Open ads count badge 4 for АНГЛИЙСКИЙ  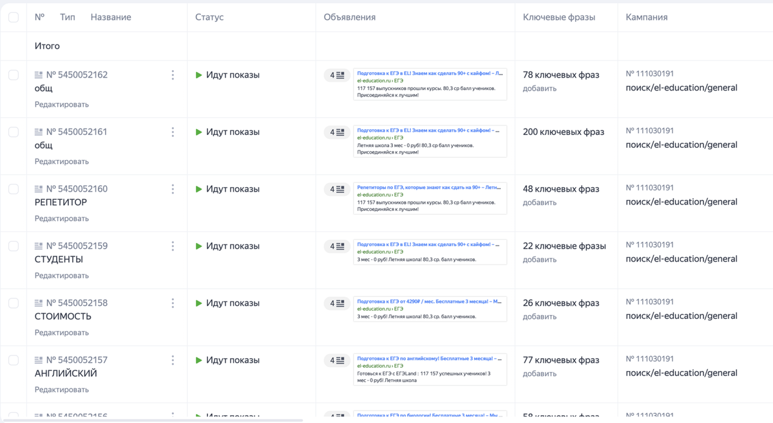(337, 361)
